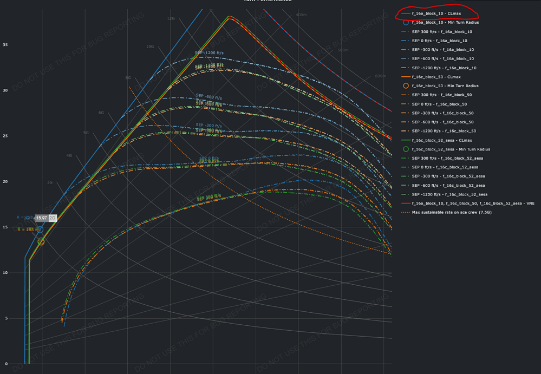Viewport: 541px width, 374px height.
Task: Hide SEP -600 ft/s - f_16c_block_52_aesa trace in the legend
Action: tap(443, 186)
